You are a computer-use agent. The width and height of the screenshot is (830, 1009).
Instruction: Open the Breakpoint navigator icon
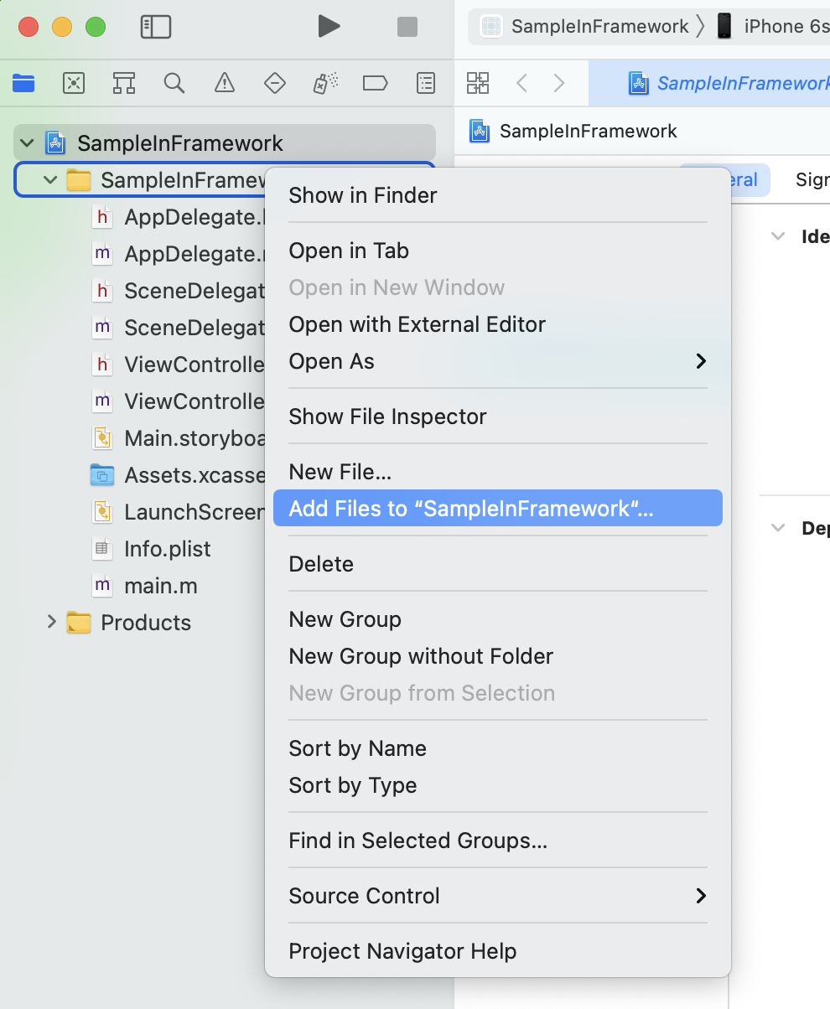(375, 83)
